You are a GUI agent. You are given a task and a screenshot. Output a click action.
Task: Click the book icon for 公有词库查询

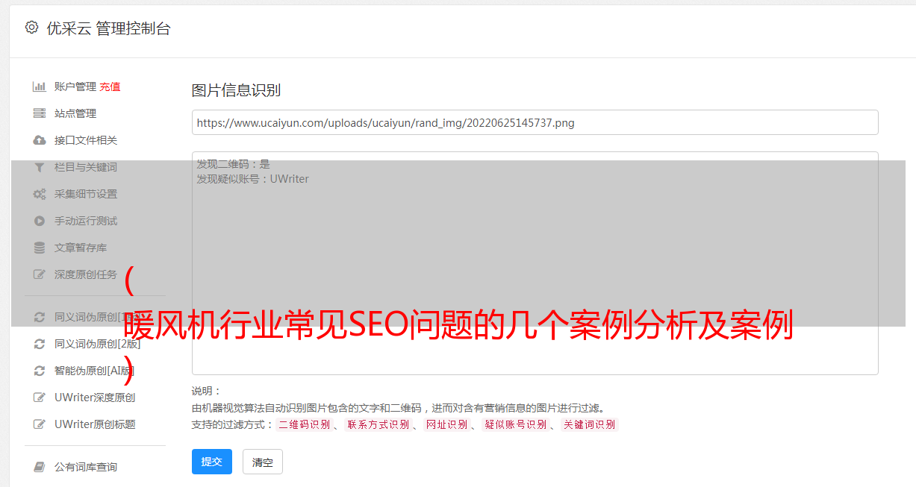coord(40,467)
